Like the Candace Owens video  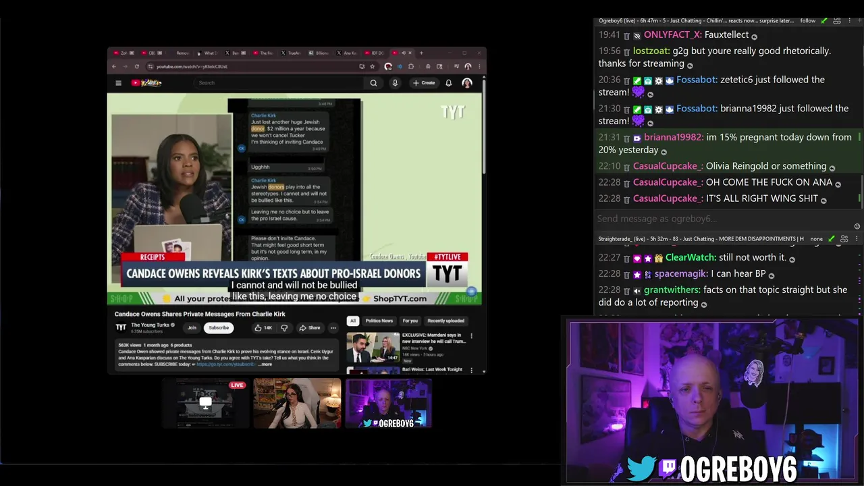click(263, 327)
